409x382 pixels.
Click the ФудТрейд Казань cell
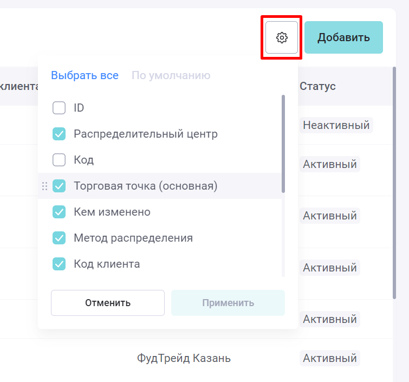[184, 358]
